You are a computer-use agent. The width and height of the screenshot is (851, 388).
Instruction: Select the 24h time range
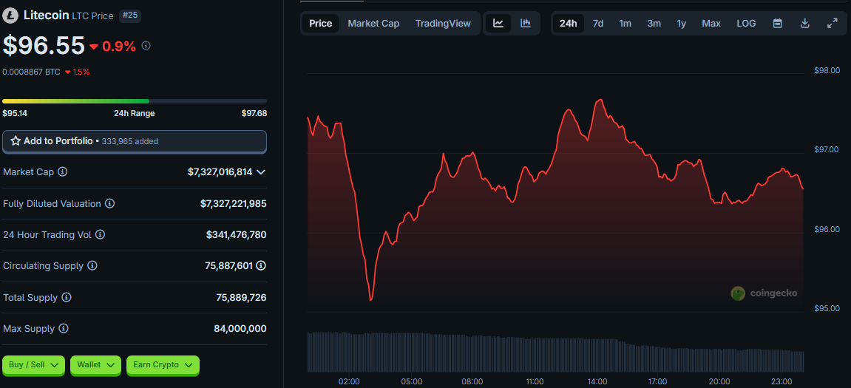[x=569, y=24]
